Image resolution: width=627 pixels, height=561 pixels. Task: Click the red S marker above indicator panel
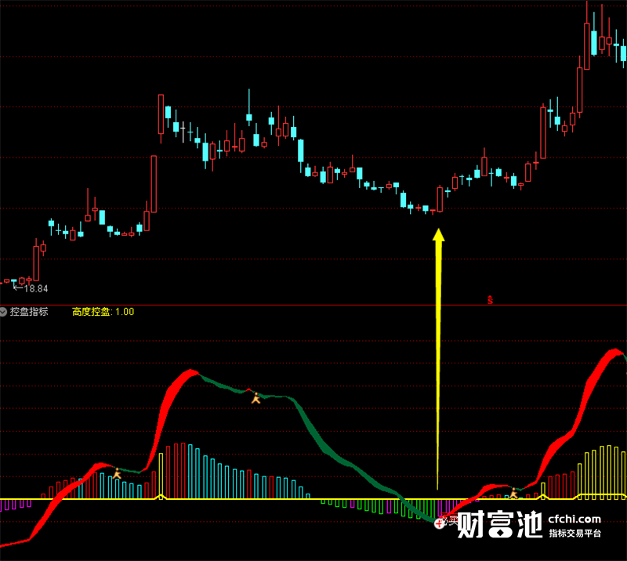[x=491, y=300]
